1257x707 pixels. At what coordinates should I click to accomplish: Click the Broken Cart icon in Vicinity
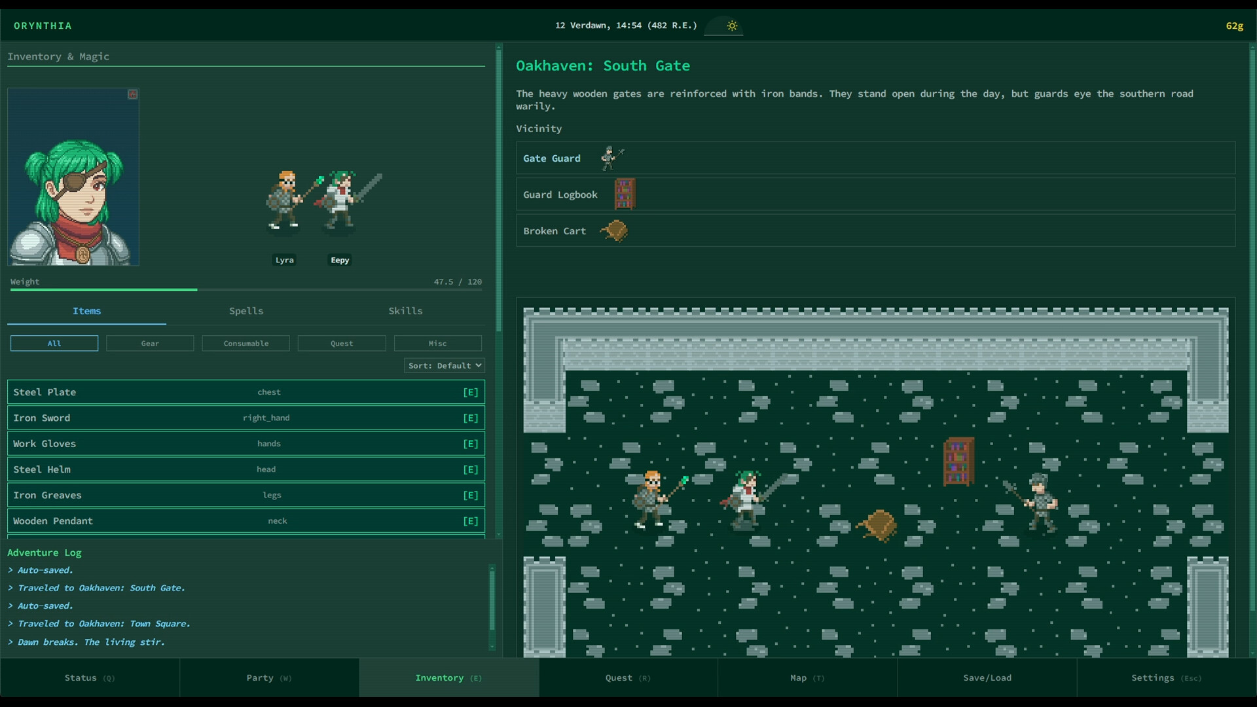pyautogui.click(x=613, y=230)
